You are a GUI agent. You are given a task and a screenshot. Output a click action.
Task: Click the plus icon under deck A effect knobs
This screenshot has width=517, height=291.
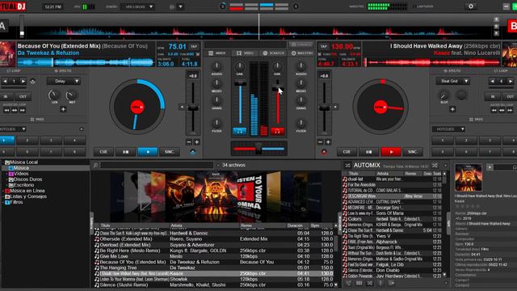63,109
